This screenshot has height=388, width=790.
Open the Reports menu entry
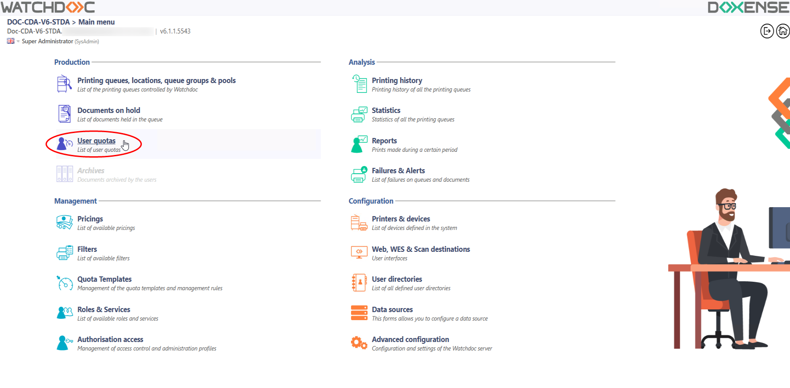click(384, 141)
